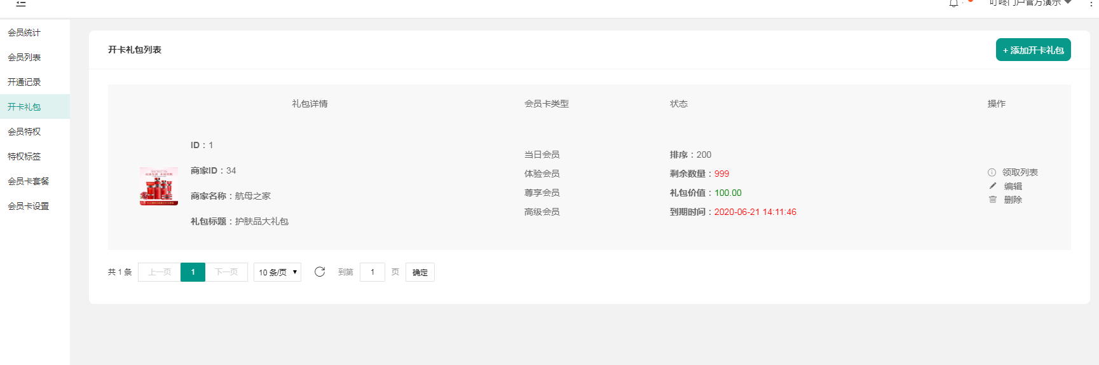1099x365 pixels.
Task: Open 会员统计 in the sidebar
Action: 24,32
